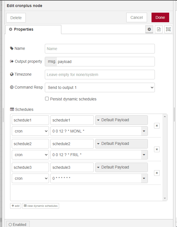Viewport: 177px width, 227px height.
Task: Click schedule1 name field
Action: (30, 120)
